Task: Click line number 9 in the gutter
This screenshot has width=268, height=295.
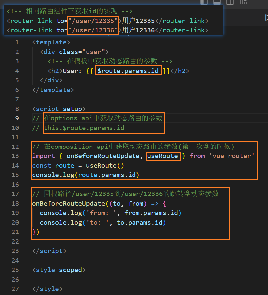Action: tap(17, 118)
